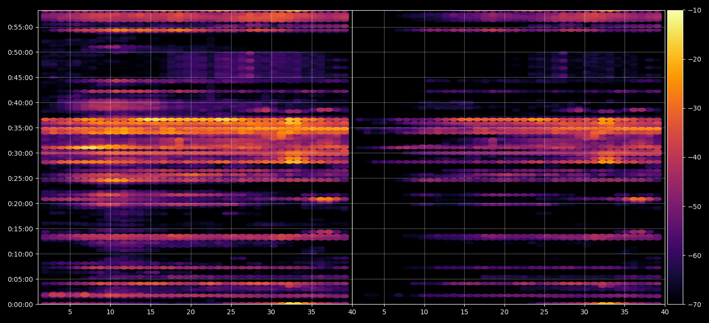Click the −30 colorbar tick label
The width and height of the screenshot is (709, 323).
tap(694, 108)
